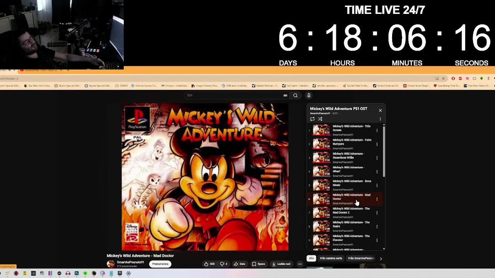Open options for Wharf track
Screen dimensions: 495x278
coord(377,171)
